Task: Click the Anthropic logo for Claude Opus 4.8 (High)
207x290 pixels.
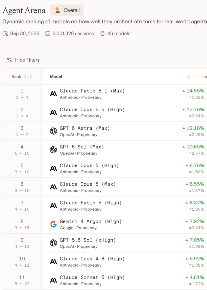Action: [53, 262]
